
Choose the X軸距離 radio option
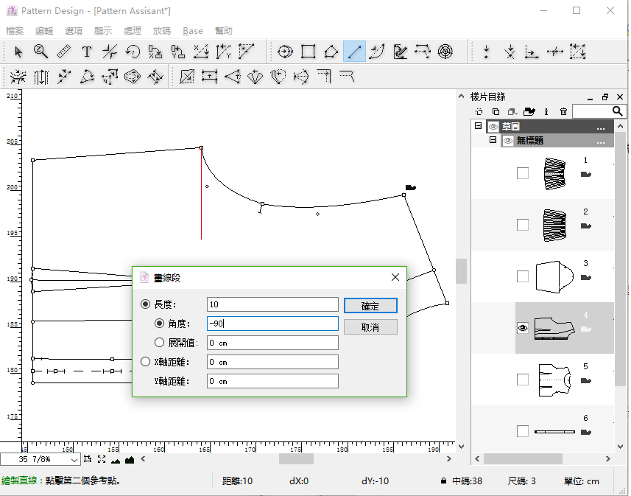click(x=145, y=362)
